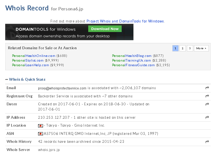Image resolution: width=214 pixels, height=157 pixels.
Task: Click the More > pagination button
Action: [x=201, y=48]
